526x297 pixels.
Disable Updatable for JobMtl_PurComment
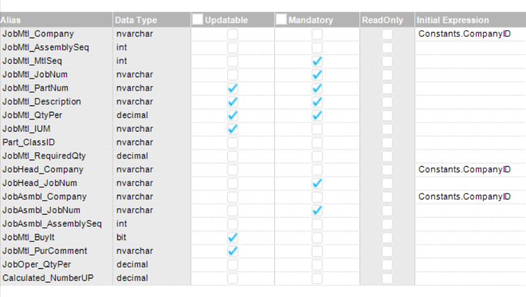click(233, 251)
